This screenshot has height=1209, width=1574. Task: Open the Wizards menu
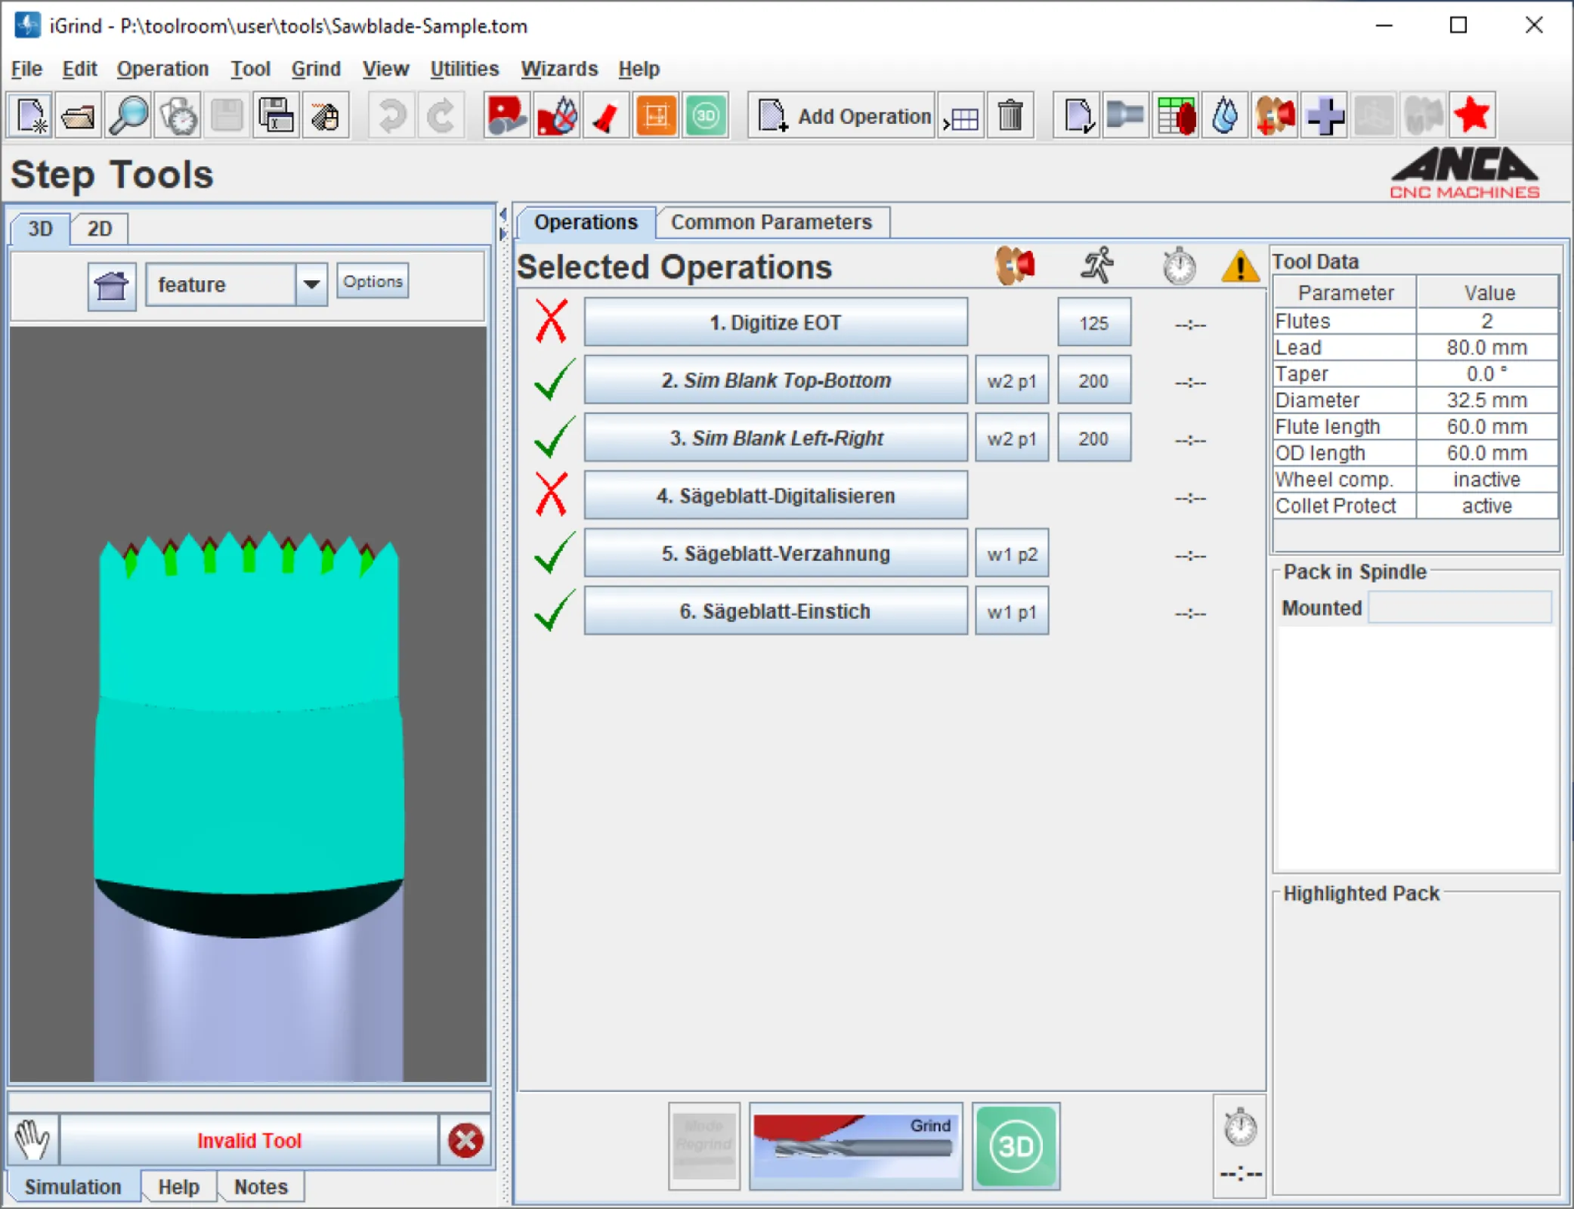coord(559,69)
